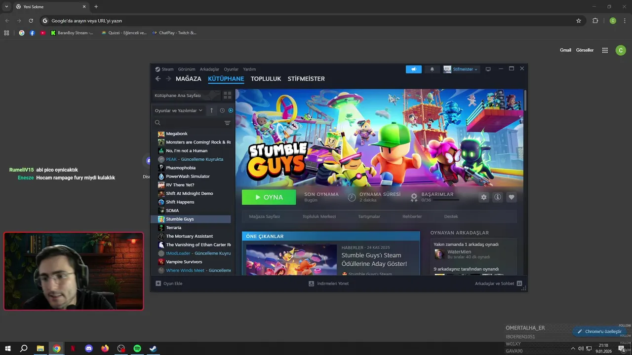This screenshot has width=632, height=355.
Task: Switch to the TOPLULUK tab
Action: point(266,79)
